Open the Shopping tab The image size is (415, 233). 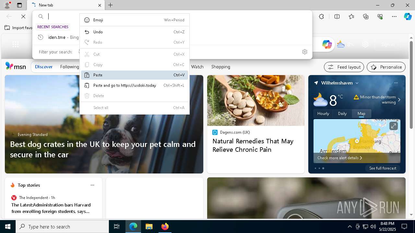(220, 67)
